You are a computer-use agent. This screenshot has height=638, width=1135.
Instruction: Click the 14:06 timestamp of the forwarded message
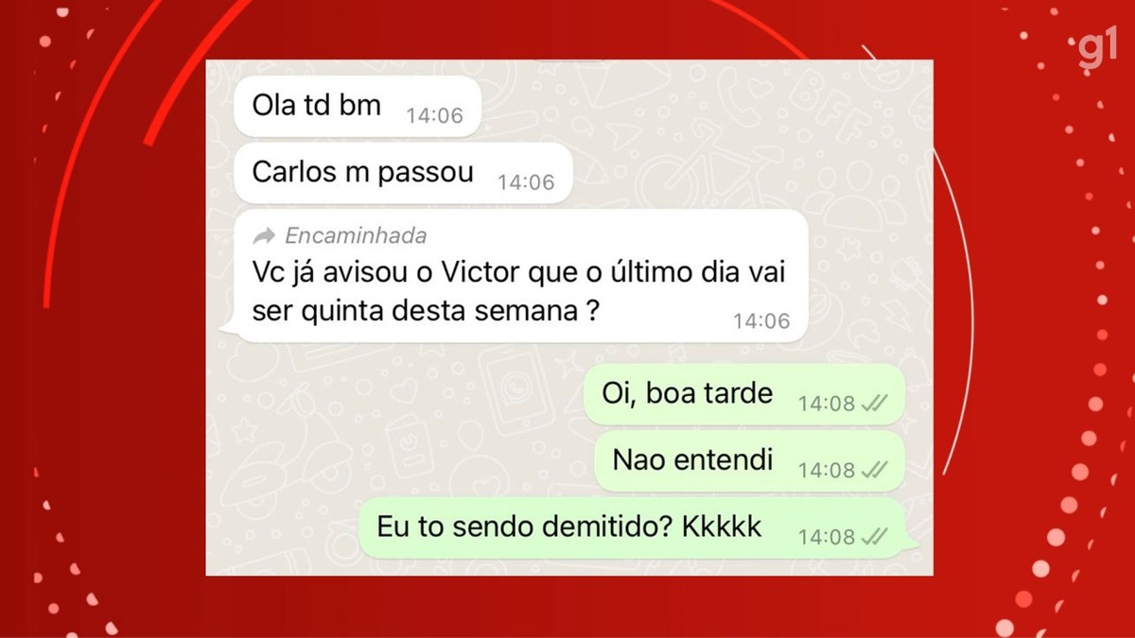(761, 321)
